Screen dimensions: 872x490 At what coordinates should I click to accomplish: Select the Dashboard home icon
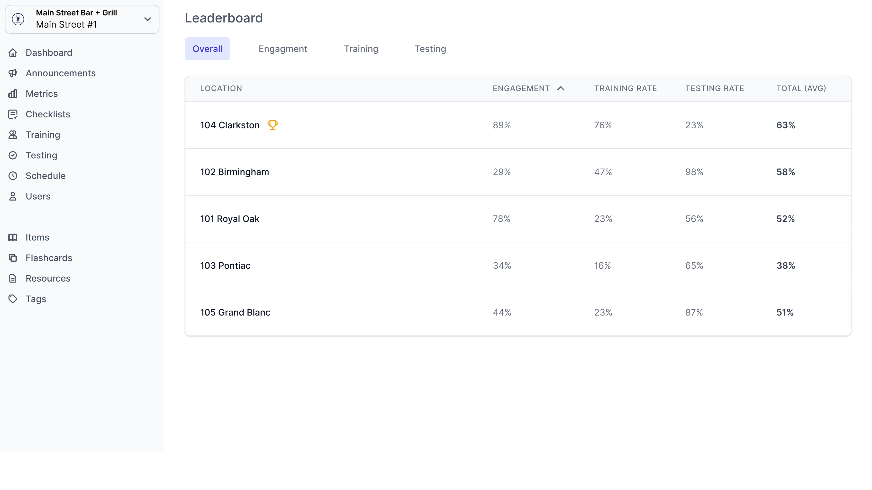click(x=13, y=53)
